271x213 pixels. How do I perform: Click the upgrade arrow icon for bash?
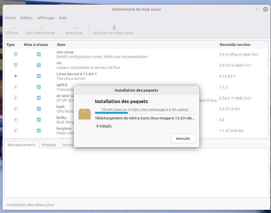(16, 109)
